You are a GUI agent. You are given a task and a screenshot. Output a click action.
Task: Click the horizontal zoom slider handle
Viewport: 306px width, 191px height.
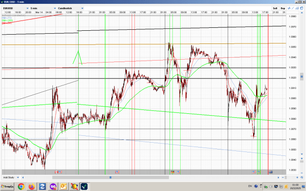pos(286,177)
